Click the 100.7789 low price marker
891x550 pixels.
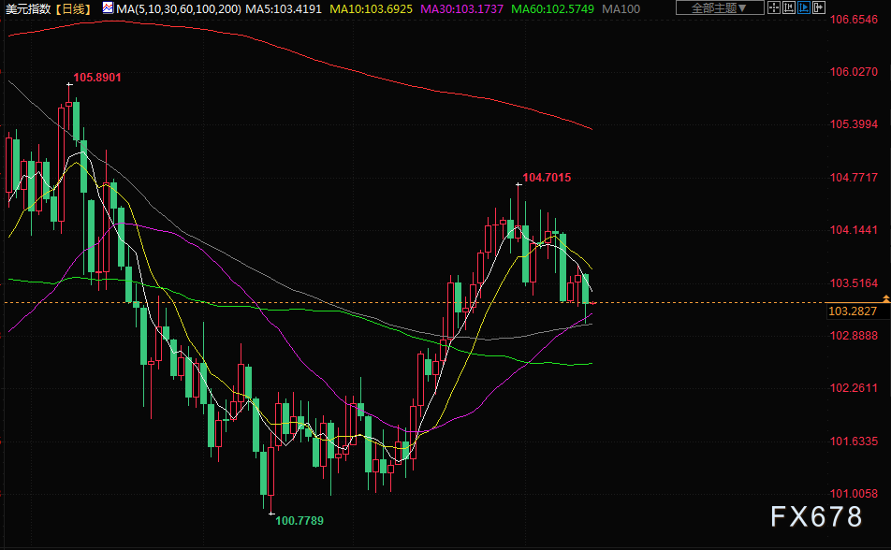299,520
